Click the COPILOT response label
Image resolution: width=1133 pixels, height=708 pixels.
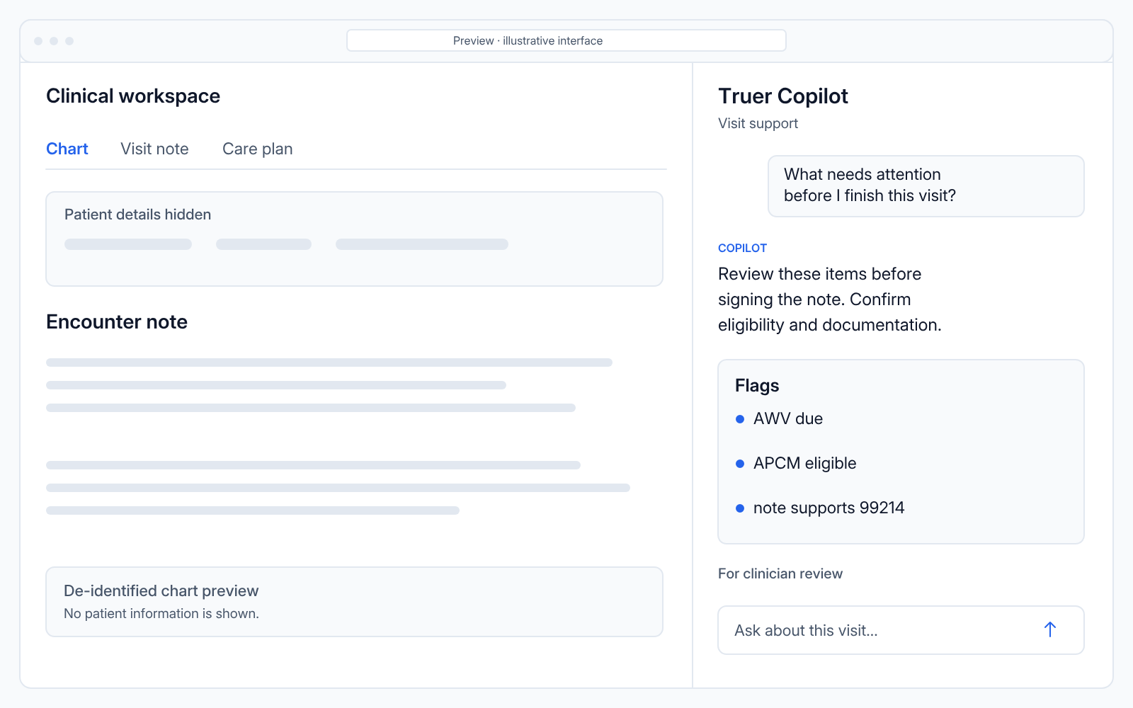tap(742, 248)
